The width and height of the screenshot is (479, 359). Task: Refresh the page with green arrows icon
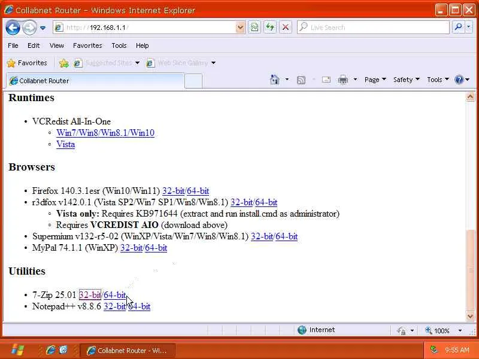click(270, 28)
